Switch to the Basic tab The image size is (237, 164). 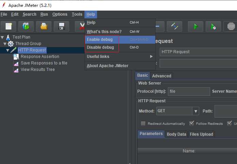[x=143, y=75]
